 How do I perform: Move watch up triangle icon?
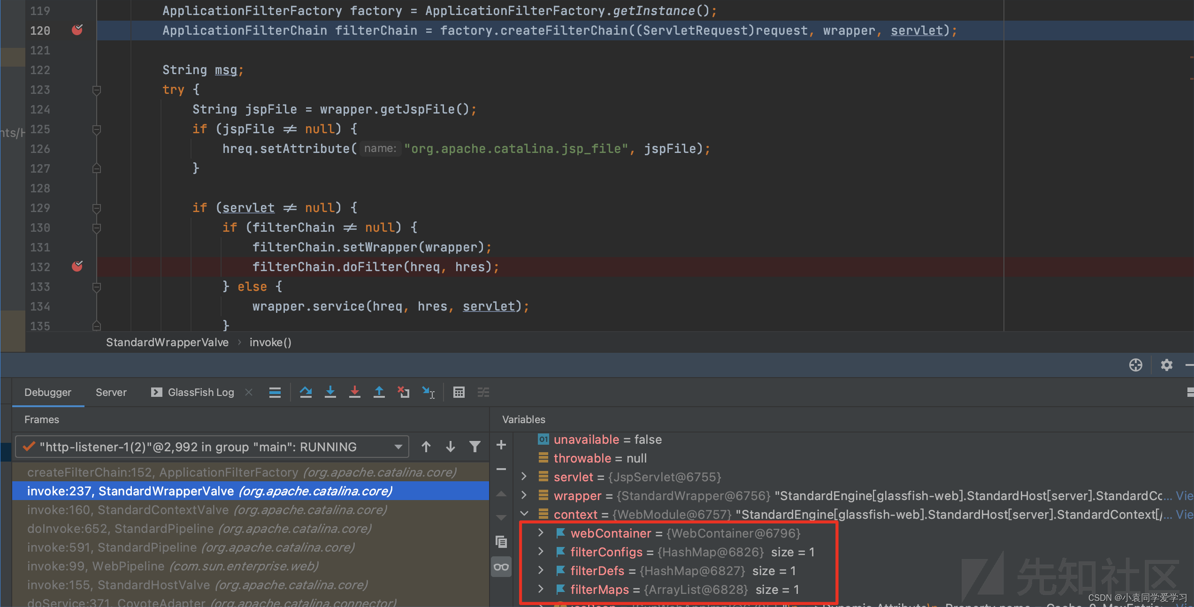coord(501,493)
